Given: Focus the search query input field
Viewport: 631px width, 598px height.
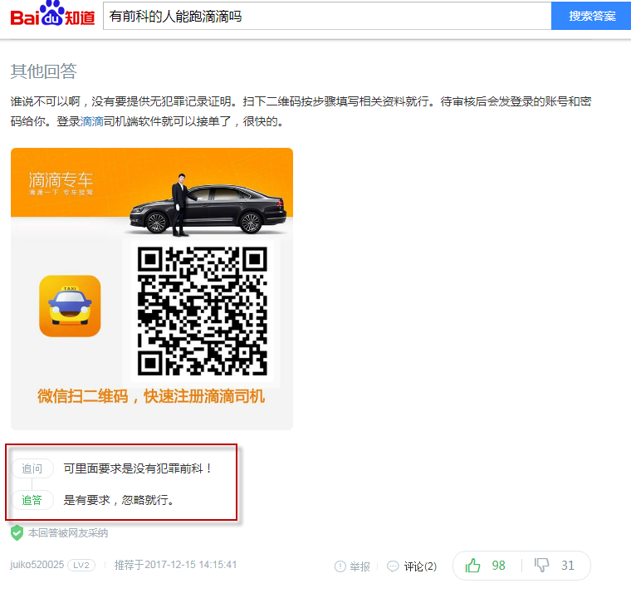Looking at the screenshot, I should pos(326,16).
